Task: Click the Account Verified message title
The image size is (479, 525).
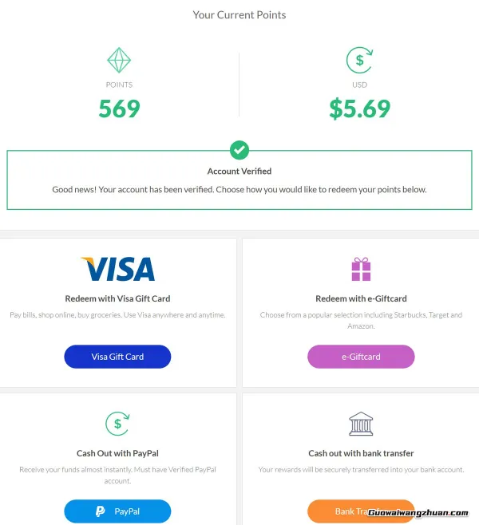Action: [239, 171]
